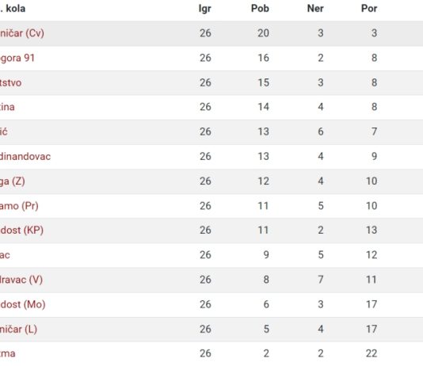Click the 'kola' header text
This screenshot has height=366, width=423.
[16, 9]
